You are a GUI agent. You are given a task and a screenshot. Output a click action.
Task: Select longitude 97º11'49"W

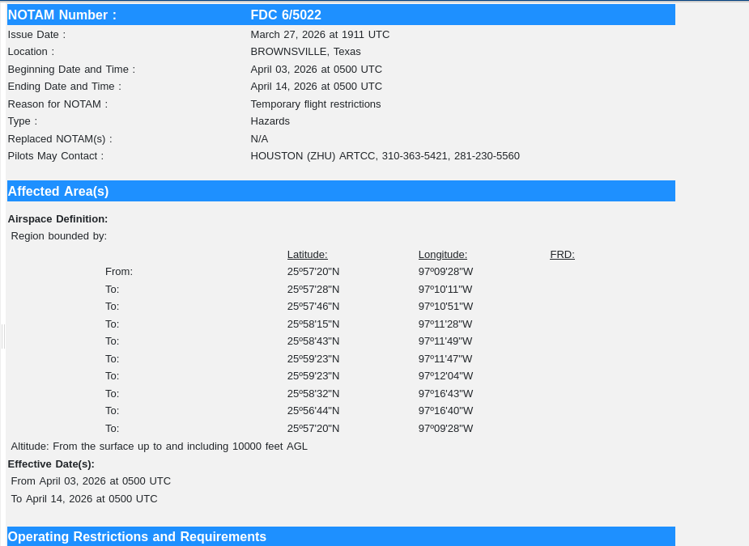click(445, 341)
